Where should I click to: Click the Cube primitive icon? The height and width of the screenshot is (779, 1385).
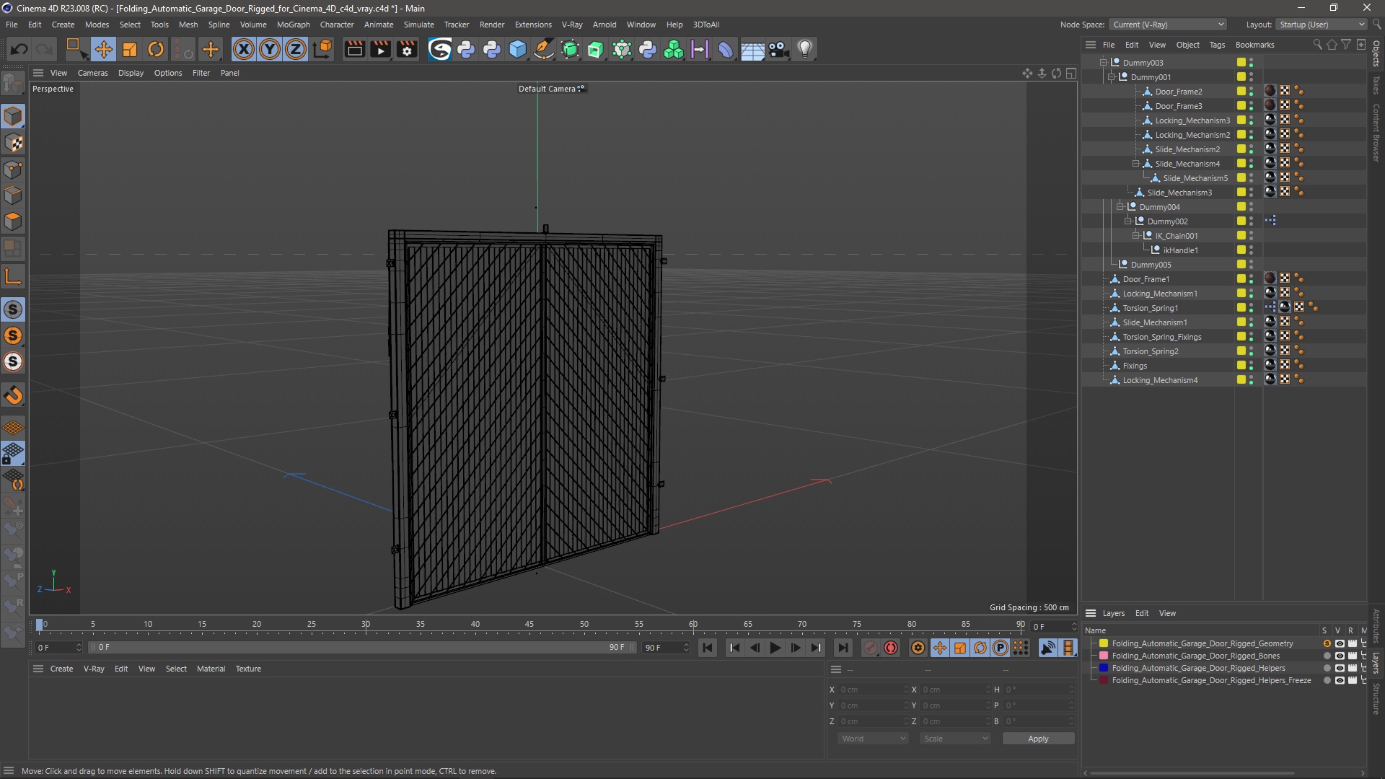pos(518,49)
